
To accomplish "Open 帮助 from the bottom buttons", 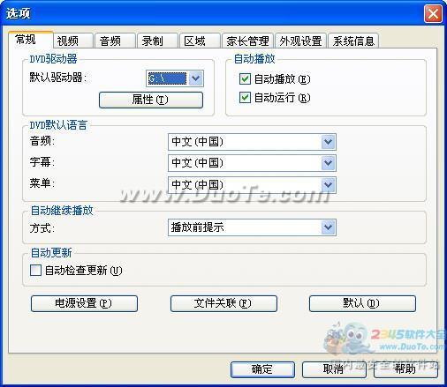I will [x=405, y=369].
